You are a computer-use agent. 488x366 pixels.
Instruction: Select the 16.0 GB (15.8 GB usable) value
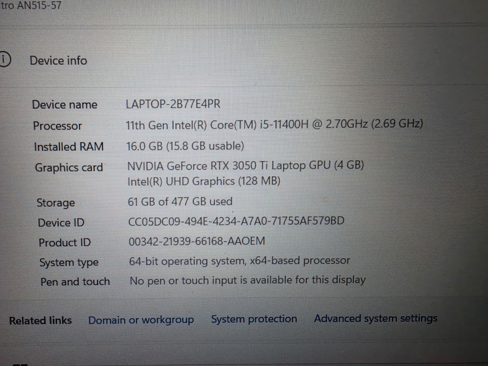185,146
